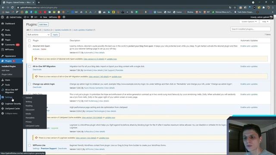Viewport: 276px width, 155px height.
Task: Check the Change wp-admin login checkbox
Action: tap(29, 84)
